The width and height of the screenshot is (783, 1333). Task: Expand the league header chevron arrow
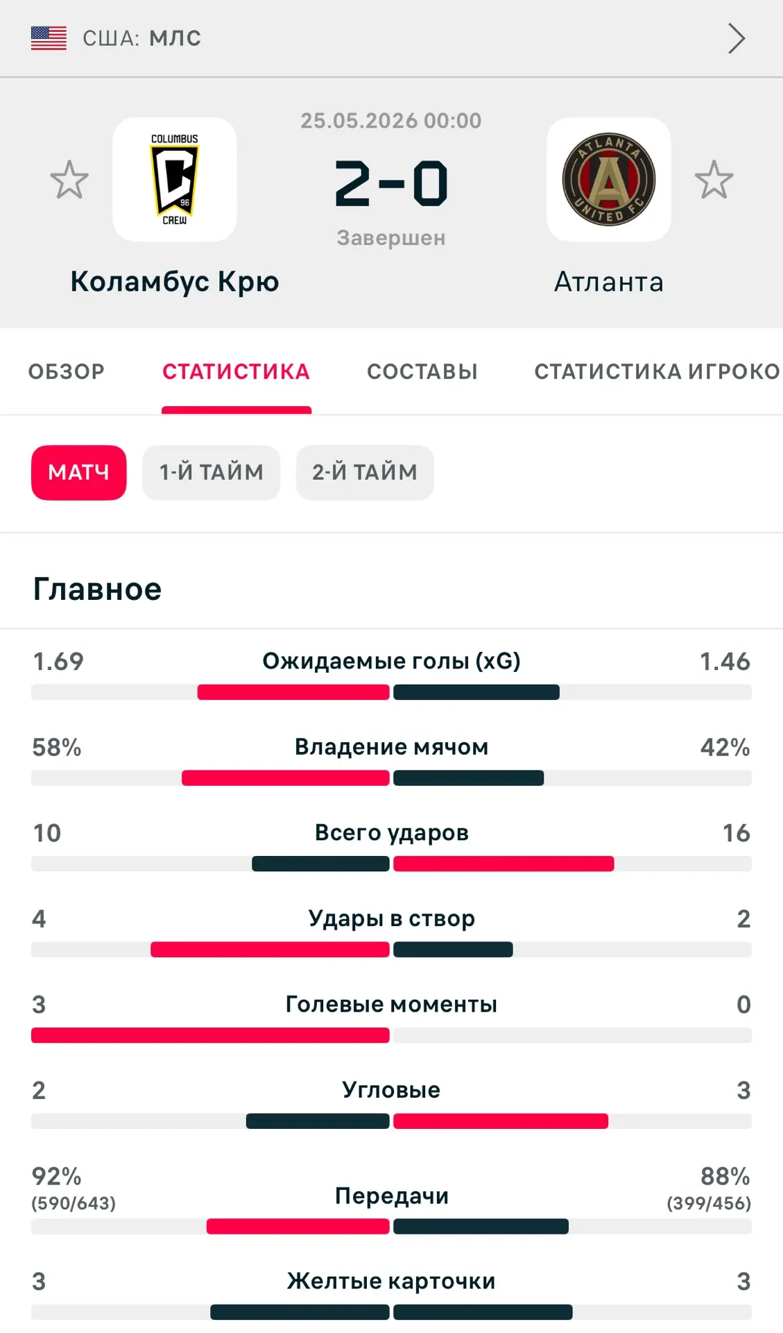[x=737, y=38]
